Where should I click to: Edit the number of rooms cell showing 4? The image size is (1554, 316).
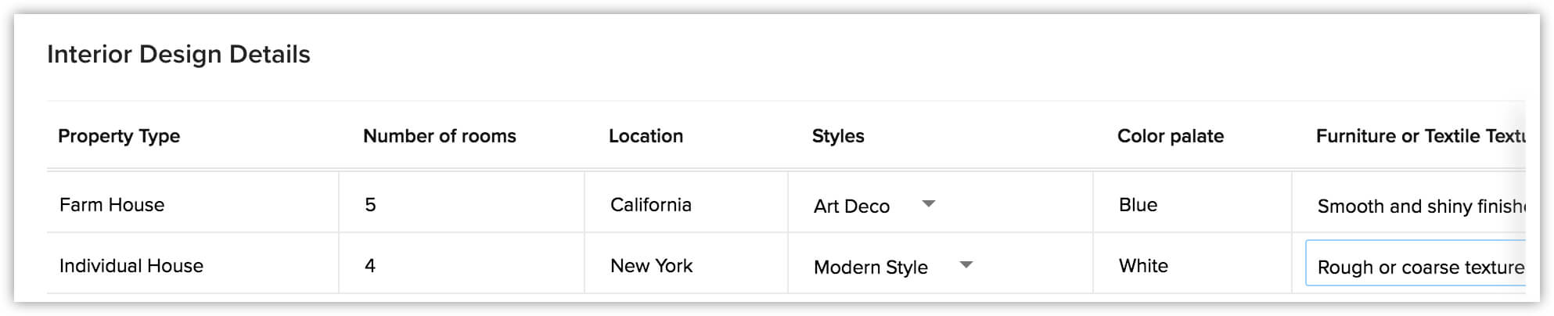coord(462,265)
